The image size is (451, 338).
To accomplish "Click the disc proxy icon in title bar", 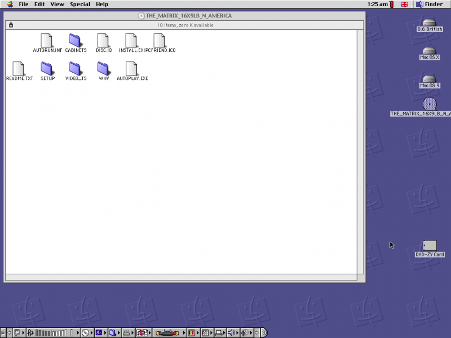I will click(141, 16).
